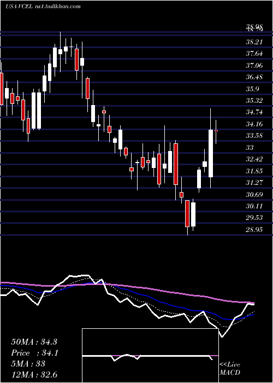Click the 38.21 price axis label
Image resolution: width=273 pixels, height=383 pixels.
click(x=254, y=42)
